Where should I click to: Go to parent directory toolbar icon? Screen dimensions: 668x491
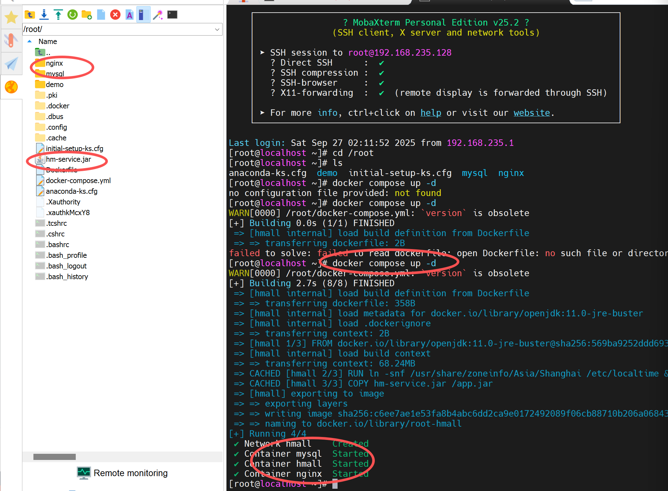pyautogui.click(x=30, y=15)
